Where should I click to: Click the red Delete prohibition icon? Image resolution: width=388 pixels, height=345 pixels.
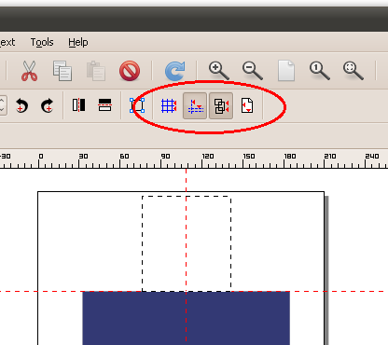(130, 71)
